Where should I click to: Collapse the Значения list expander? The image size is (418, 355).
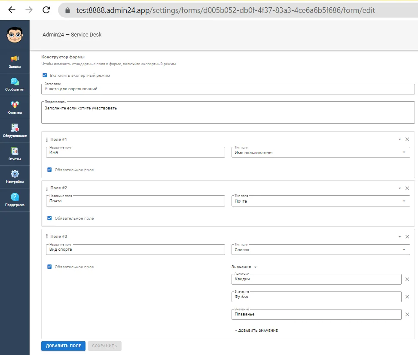pos(255,267)
